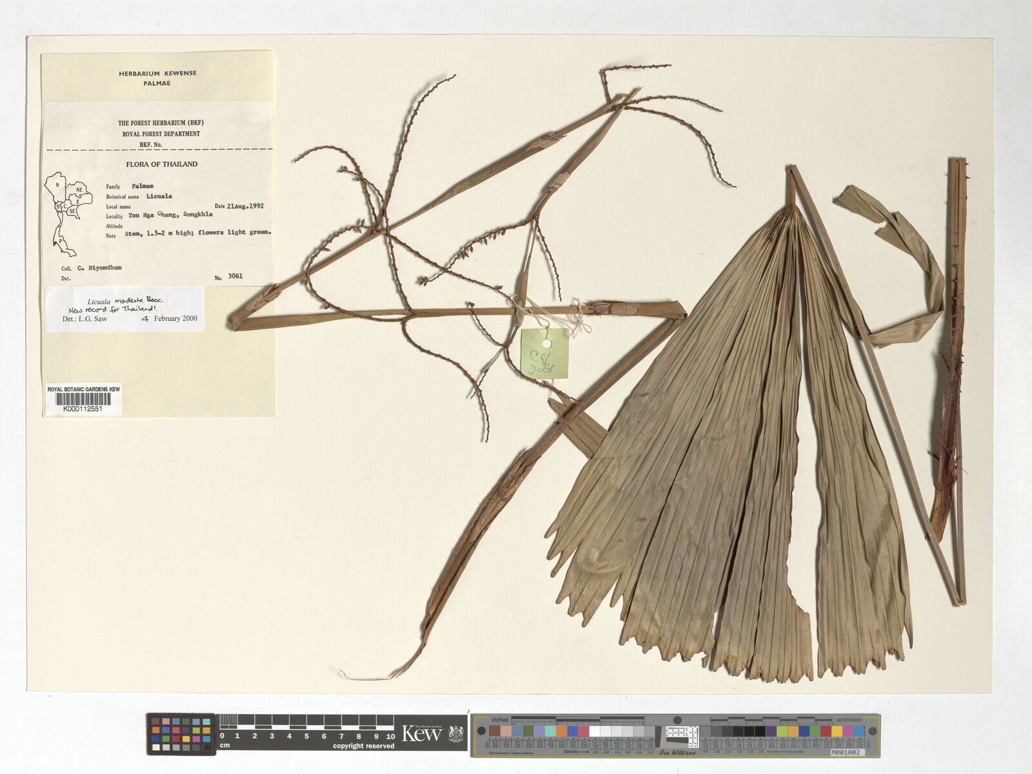The width and height of the screenshot is (1032, 774).
Task: Click 'ROYAL BOTANIC GARDENS KEW' barcode label
Action: point(83,390)
